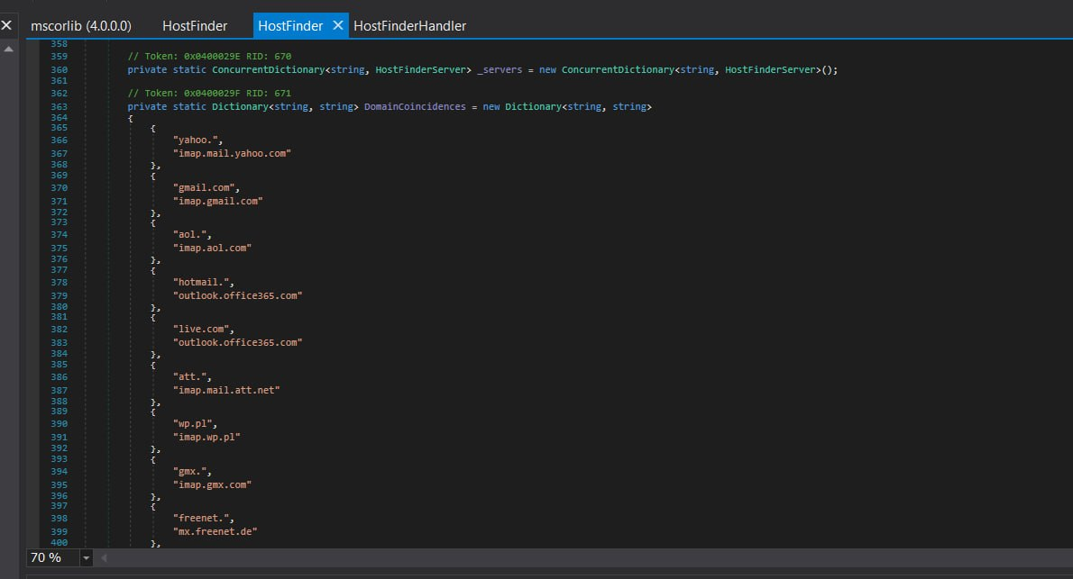Click the comment with RID: 671
The width and height of the screenshot is (1073, 579).
click(x=209, y=93)
